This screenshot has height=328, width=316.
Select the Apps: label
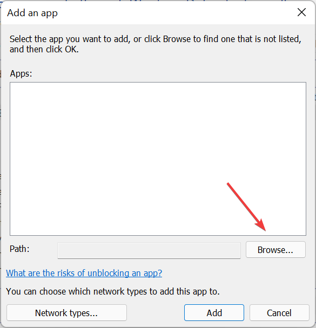[x=21, y=73]
